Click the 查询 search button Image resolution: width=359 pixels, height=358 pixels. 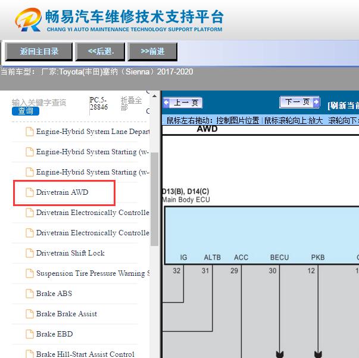point(26,111)
